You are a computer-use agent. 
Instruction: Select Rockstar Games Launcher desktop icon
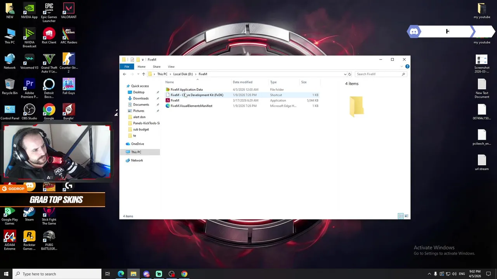30,241
